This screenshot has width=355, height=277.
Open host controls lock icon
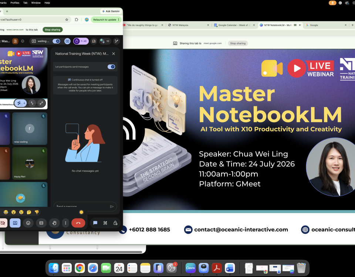click(115, 223)
